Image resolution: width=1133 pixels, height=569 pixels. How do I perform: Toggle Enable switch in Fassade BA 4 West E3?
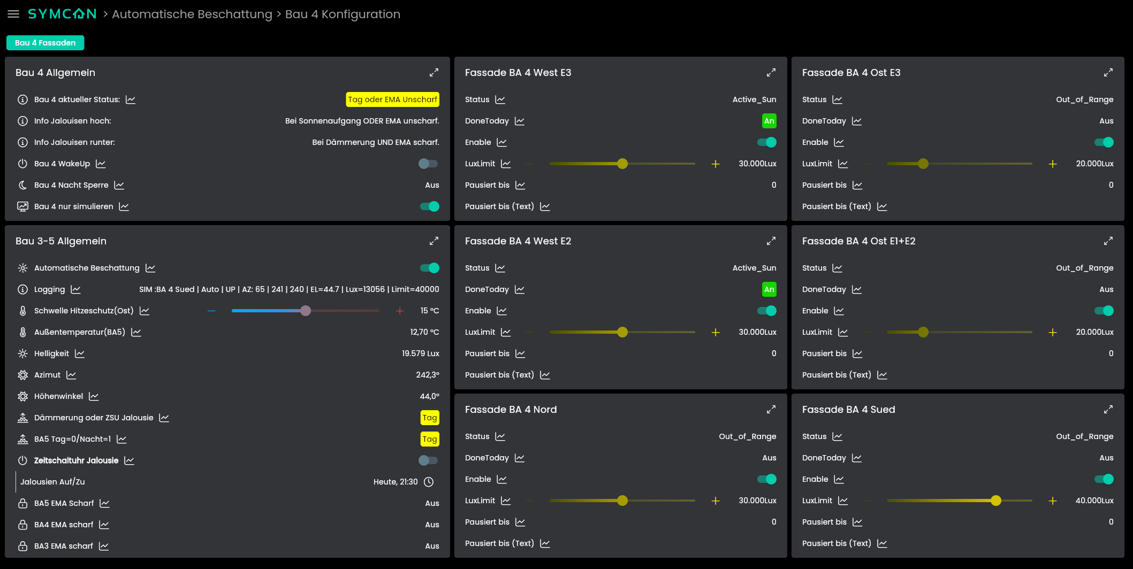(x=767, y=142)
